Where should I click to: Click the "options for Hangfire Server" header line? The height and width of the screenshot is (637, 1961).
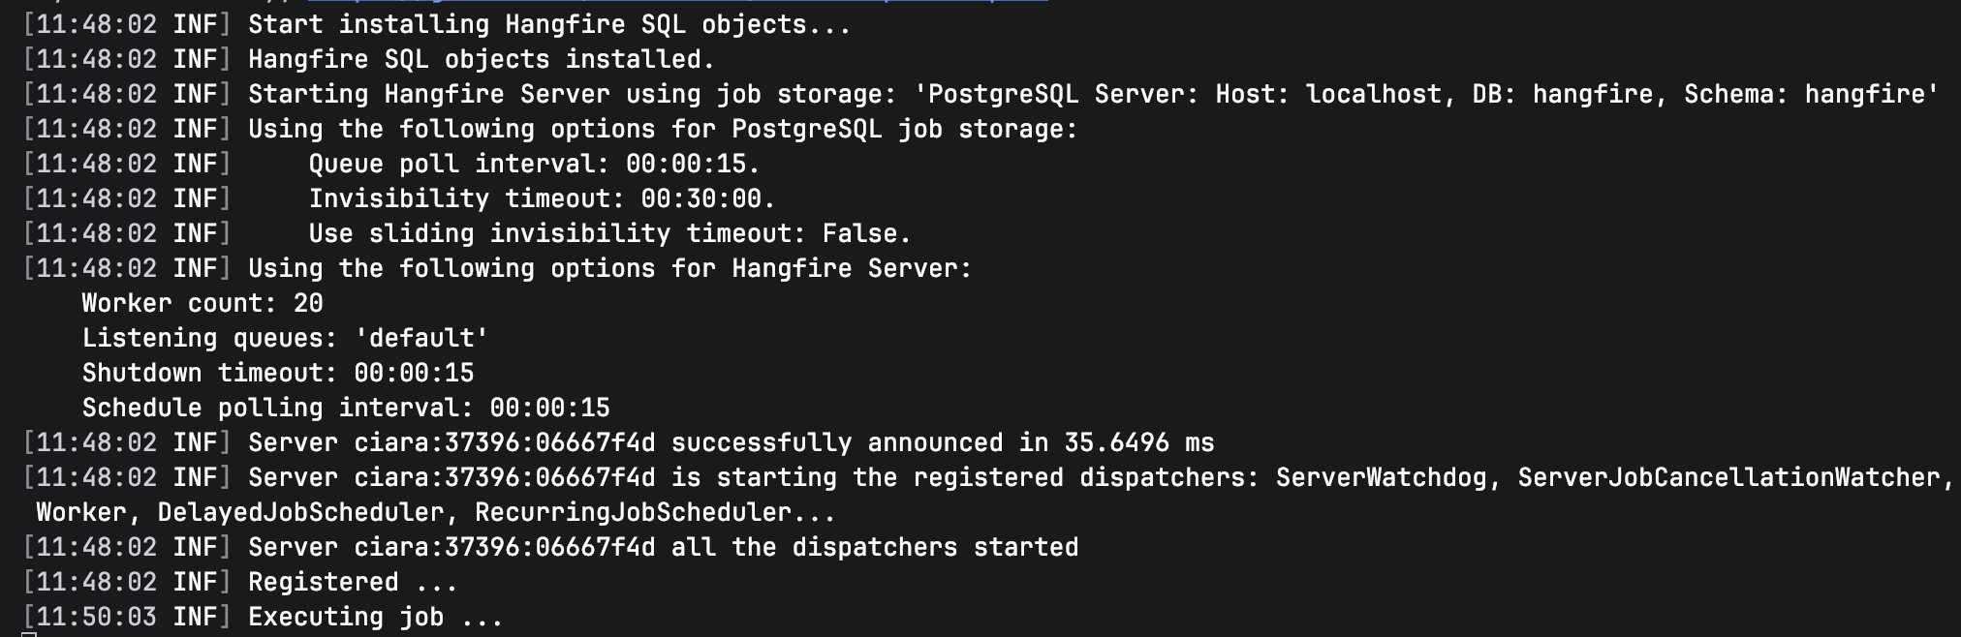(x=609, y=268)
